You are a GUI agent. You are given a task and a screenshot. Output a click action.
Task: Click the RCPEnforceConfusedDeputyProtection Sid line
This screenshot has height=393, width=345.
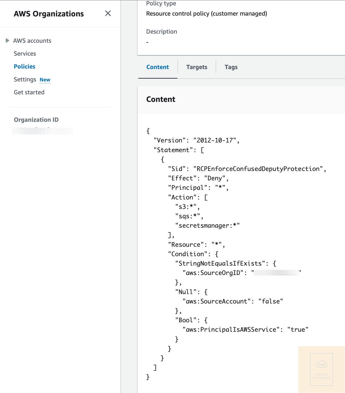(247, 169)
